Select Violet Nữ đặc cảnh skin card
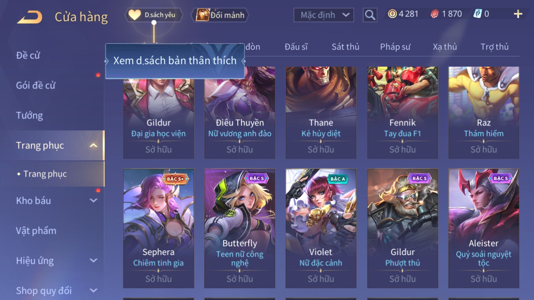This screenshot has height=300, width=534. click(321, 228)
